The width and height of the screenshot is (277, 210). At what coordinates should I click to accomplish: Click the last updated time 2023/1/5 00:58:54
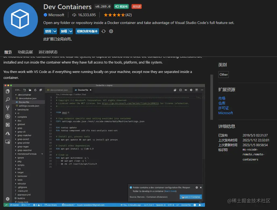255,145
